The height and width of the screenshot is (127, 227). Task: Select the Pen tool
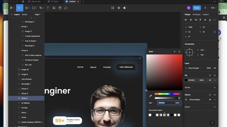[x=41, y=8]
